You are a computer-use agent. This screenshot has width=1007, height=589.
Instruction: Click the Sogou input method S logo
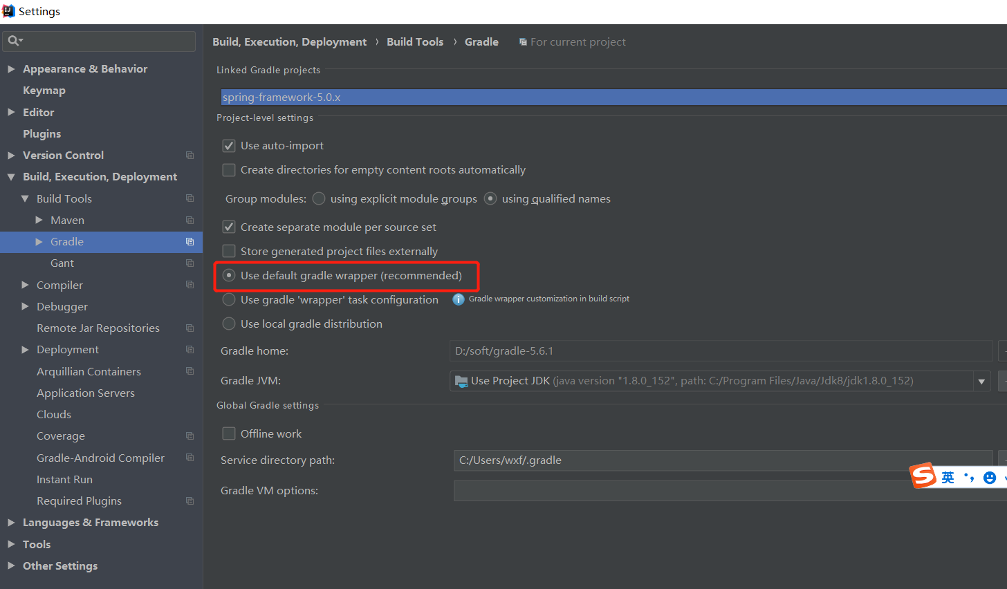tap(923, 476)
